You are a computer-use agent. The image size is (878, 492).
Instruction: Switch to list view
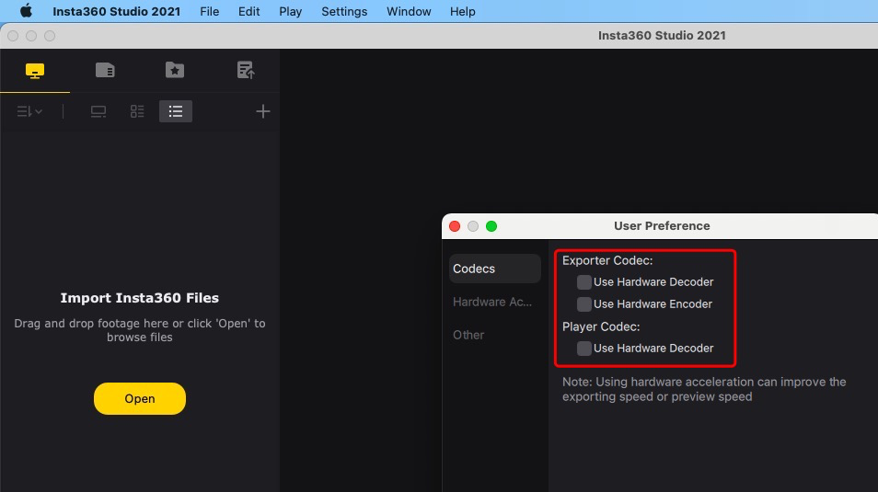point(176,111)
